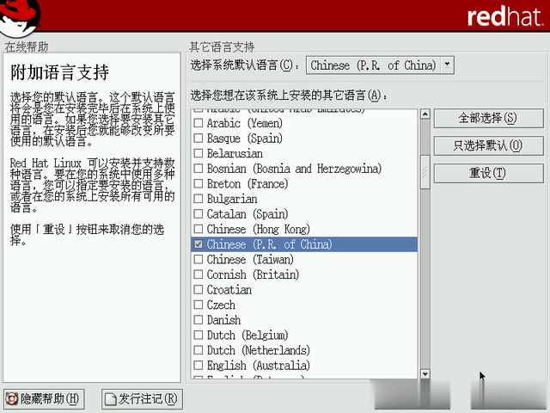This screenshot has height=413, width=550.
Task: Enable Breton (France) language checkbox
Action: [x=199, y=183]
